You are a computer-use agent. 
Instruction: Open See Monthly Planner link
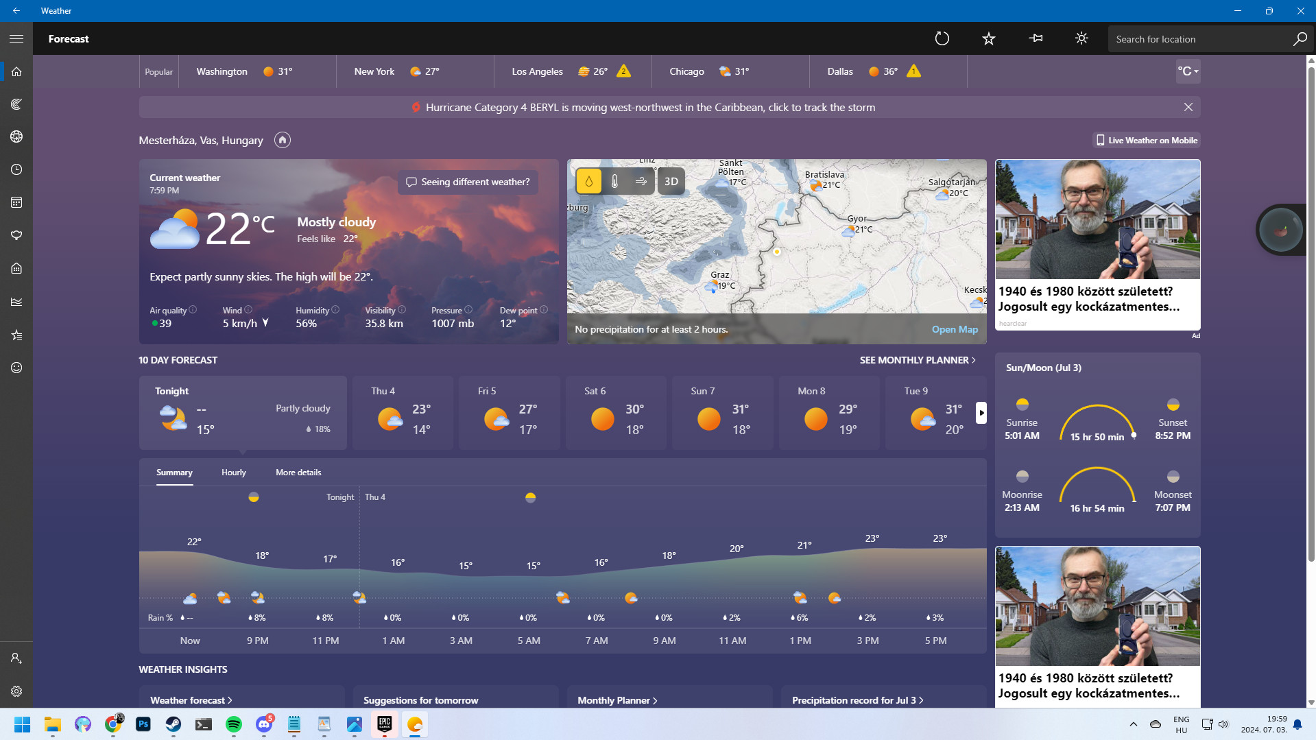click(x=918, y=360)
